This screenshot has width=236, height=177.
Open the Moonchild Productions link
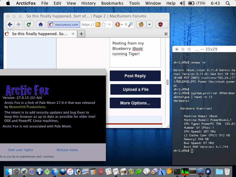[27, 107]
